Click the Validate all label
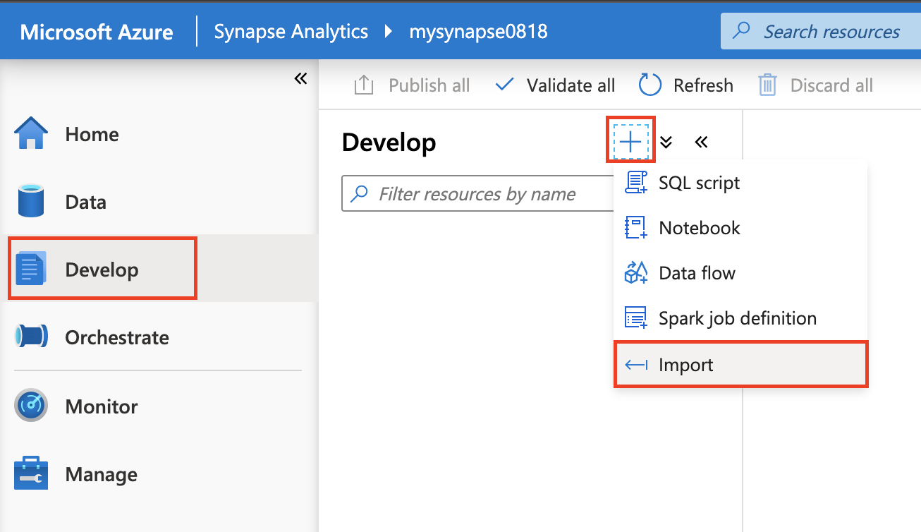This screenshot has height=532, width=921. (x=571, y=85)
